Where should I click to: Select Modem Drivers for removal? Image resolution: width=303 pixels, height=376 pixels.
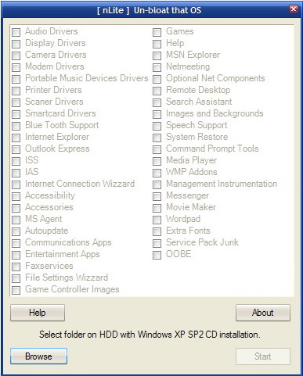[16, 67]
